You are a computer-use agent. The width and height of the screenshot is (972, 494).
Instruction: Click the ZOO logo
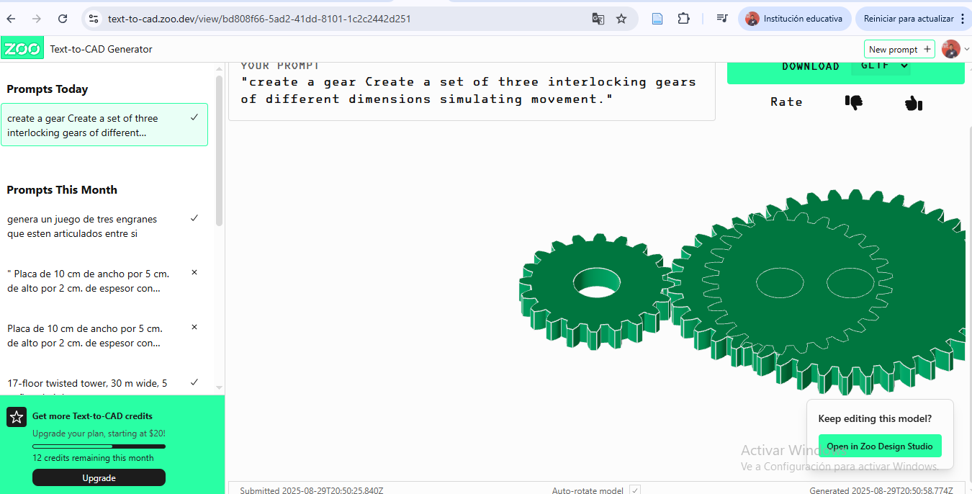click(x=22, y=48)
